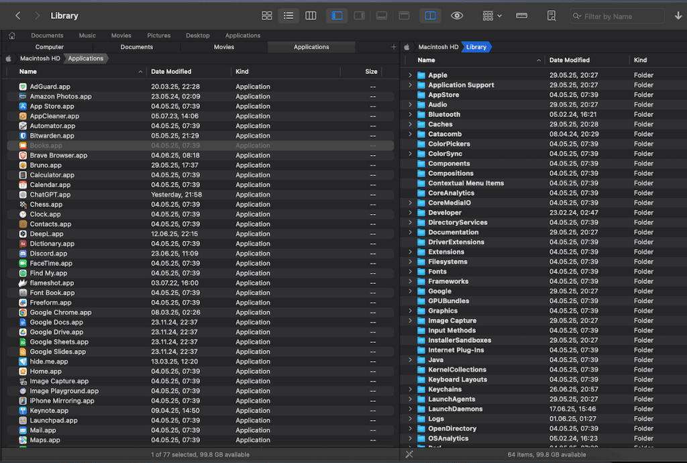Select the Fonts folder icon
The width and height of the screenshot is (687, 463).
(x=421, y=272)
